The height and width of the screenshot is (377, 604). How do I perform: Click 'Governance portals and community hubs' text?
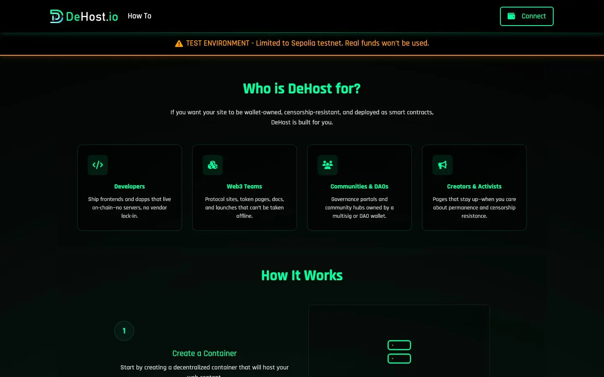pos(359,207)
